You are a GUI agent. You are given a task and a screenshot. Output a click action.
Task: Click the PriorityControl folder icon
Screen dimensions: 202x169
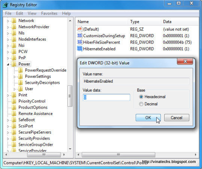14,101
